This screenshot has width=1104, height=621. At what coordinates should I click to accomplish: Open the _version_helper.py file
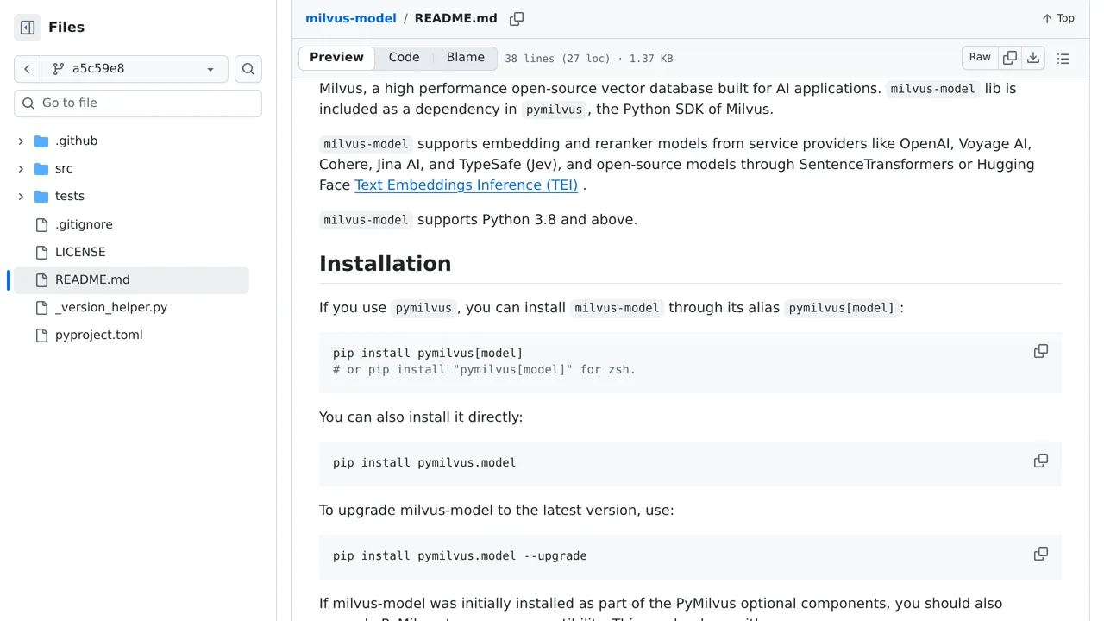(111, 307)
